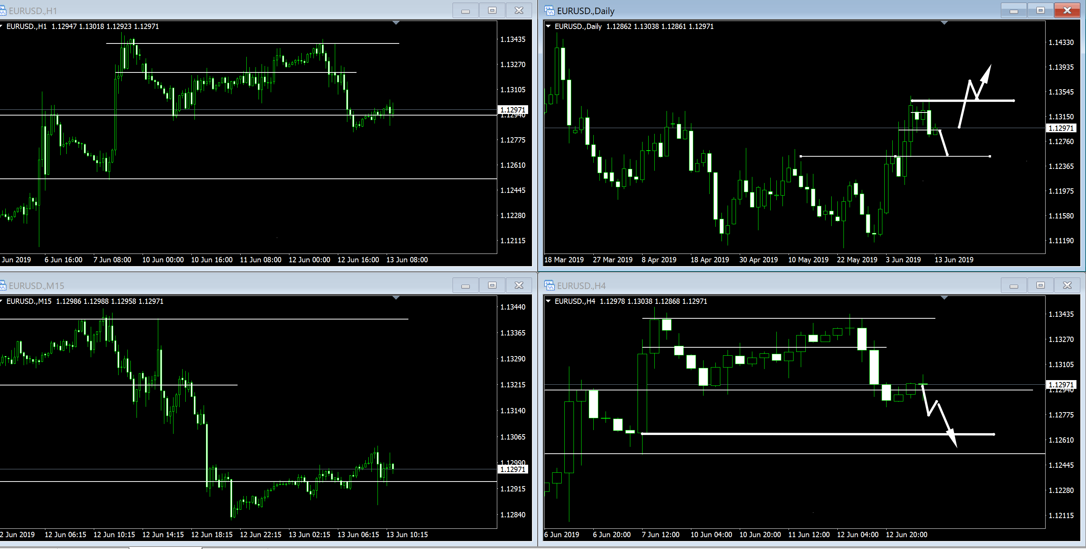Activate the EURUSD.,M15 window title bar
Screen dimensions: 1086x549
(211, 286)
